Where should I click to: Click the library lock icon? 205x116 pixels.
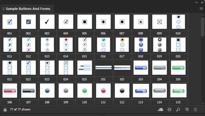pyautogui.click(x=5, y=109)
